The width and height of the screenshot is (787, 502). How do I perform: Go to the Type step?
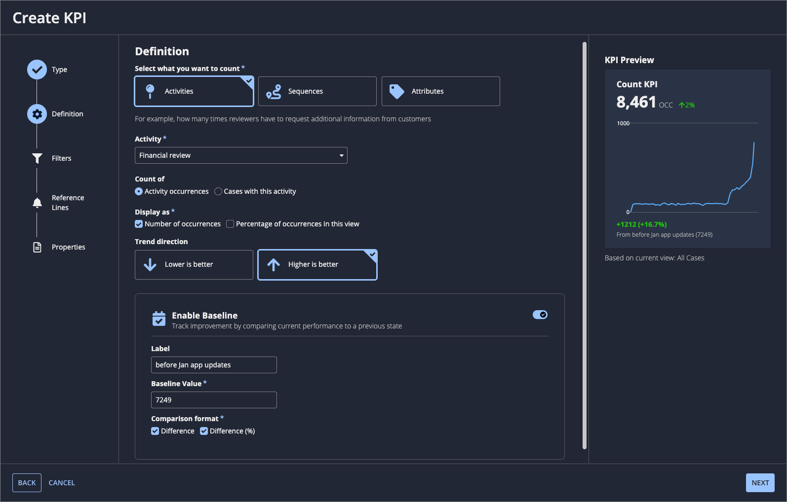[59, 70]
